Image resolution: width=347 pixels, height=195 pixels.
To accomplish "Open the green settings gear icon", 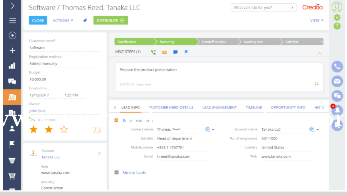I will tap(337, 17).
